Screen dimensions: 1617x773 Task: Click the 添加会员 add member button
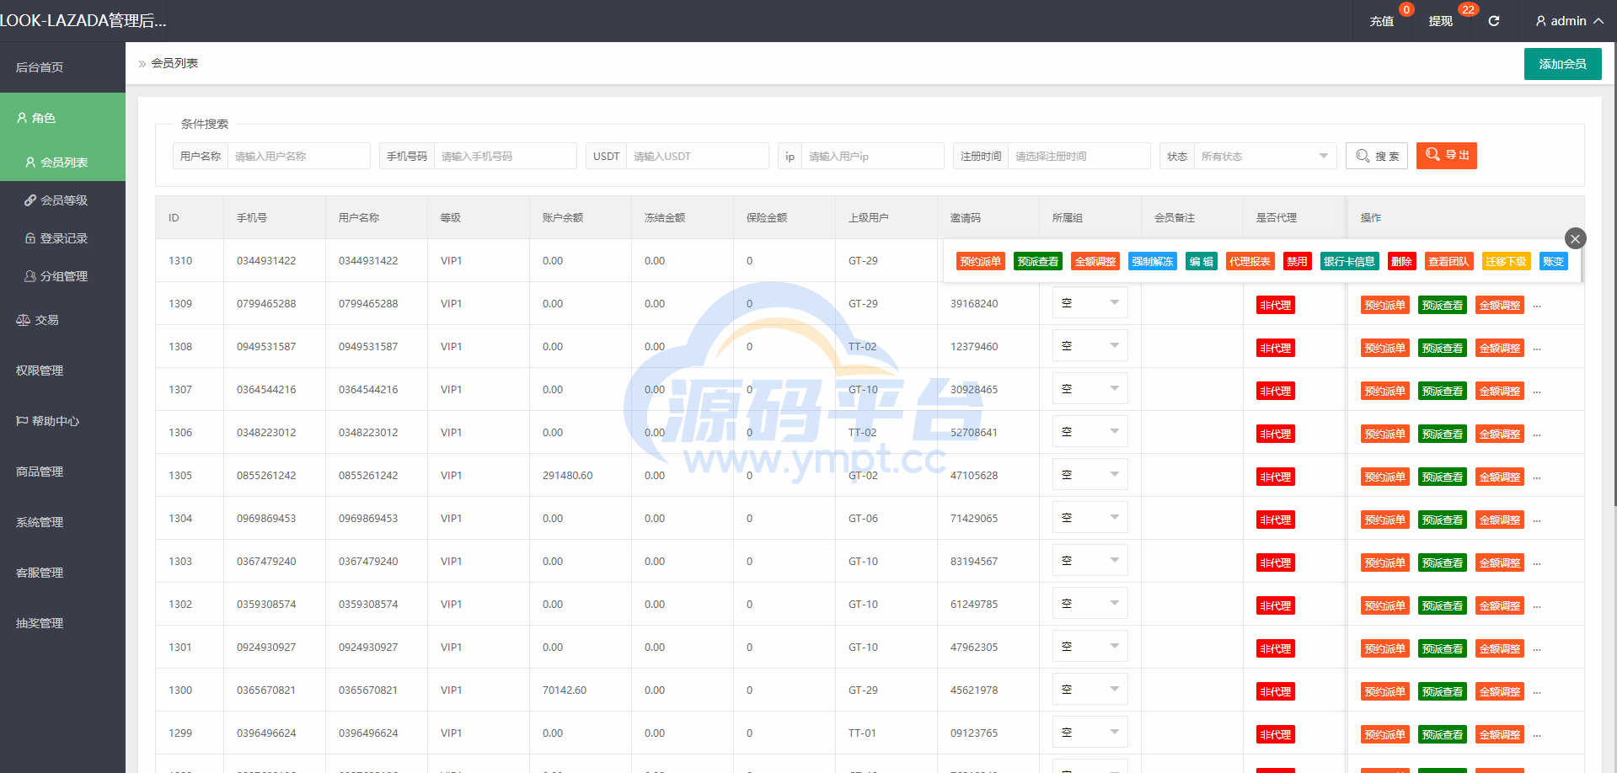[x=1562, y=64]
